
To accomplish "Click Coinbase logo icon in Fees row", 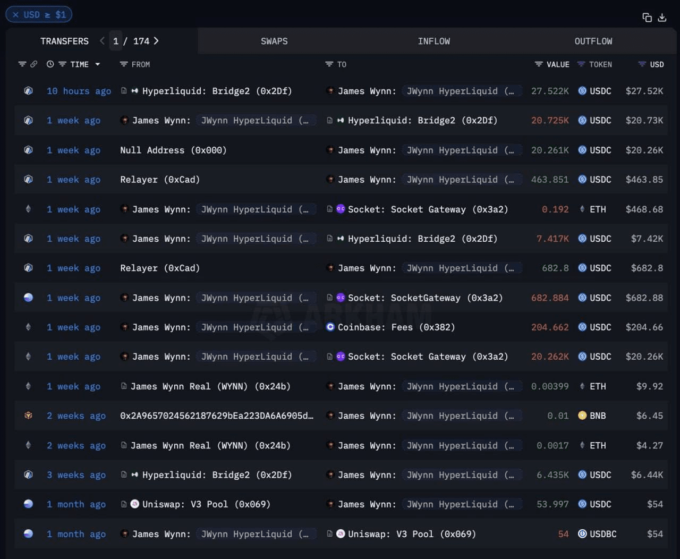I will 330,327.
